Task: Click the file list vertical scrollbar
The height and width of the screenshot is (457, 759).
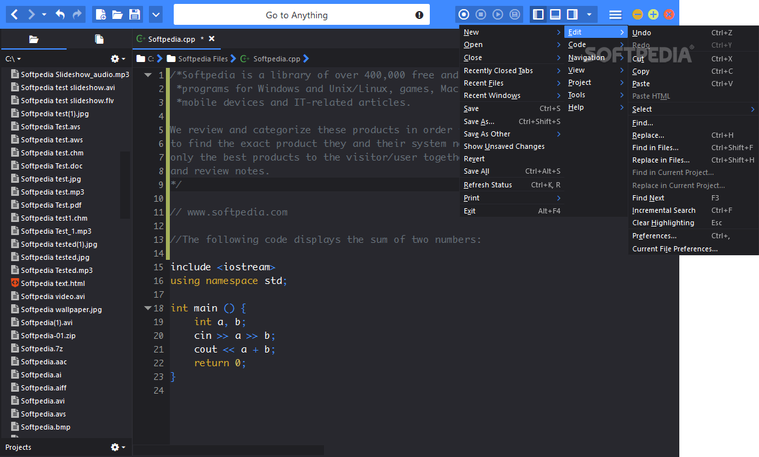Action: [125, 185]
